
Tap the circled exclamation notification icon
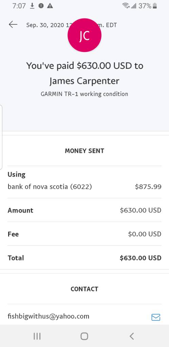pos(41,6)
